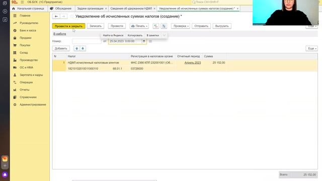Image resolution: width=322 pixels, height=181 pixels.
Task: Add document to favorites star icon
Action: point(71,16)
